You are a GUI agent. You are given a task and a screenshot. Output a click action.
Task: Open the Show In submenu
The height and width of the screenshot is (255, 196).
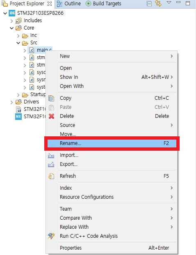[x=112, y=77]
